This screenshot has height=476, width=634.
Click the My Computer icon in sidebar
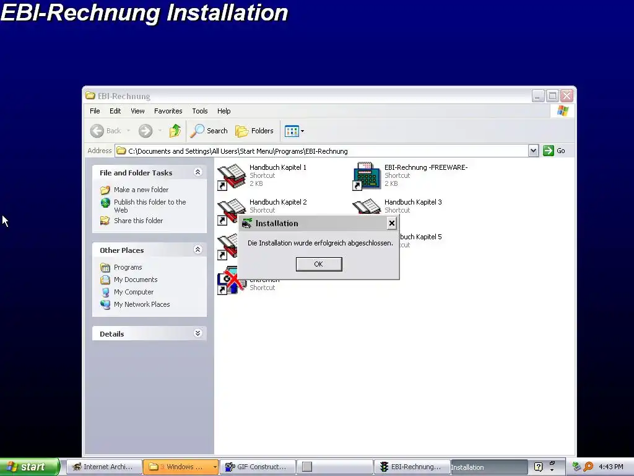pyautogui.click(x=105, y=292)
